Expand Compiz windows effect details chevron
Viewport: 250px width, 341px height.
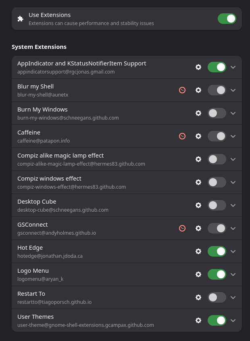pos(233,182)
